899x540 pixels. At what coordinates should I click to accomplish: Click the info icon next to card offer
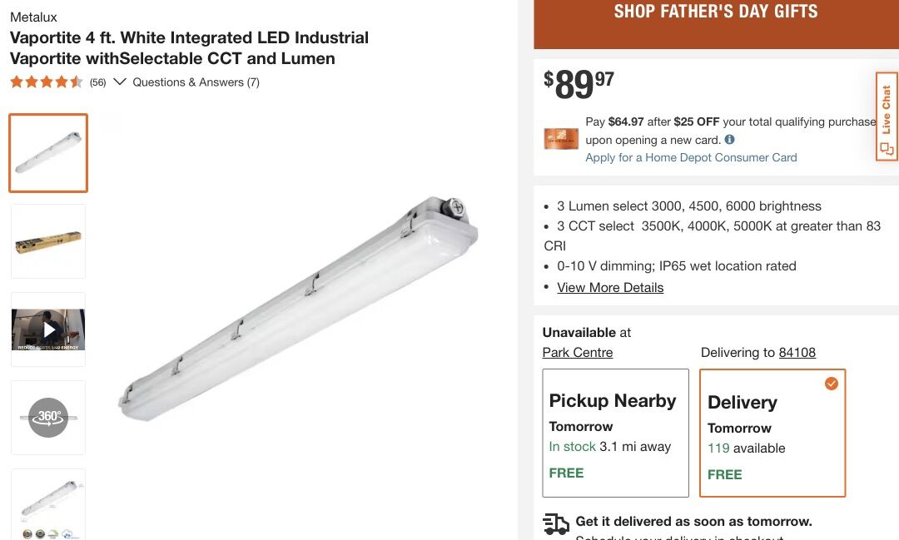click(729, 139)
